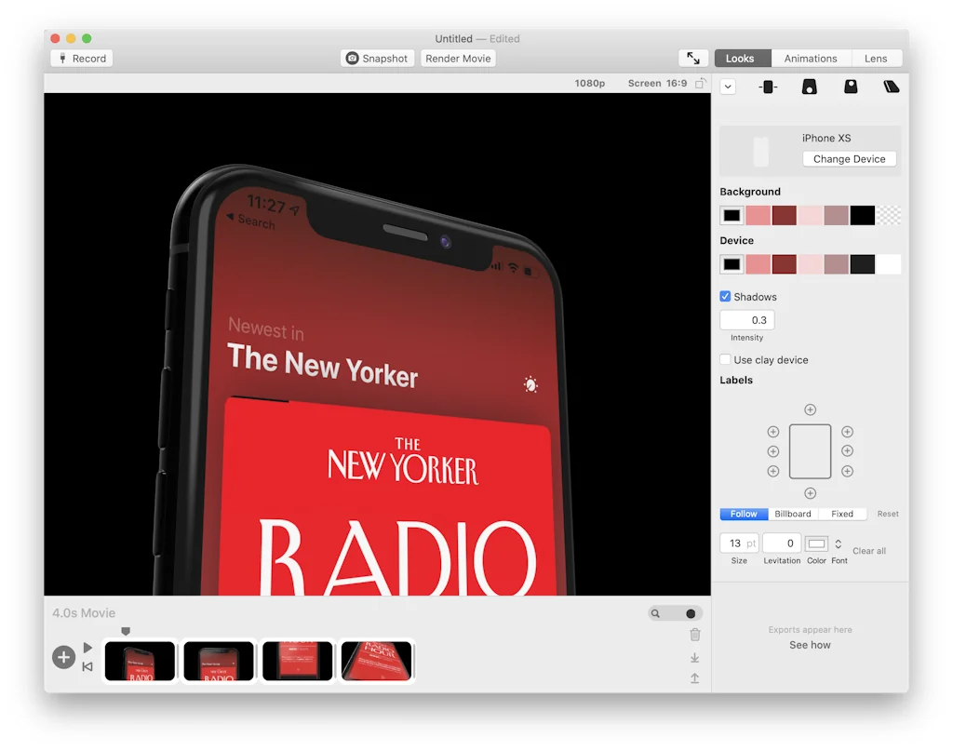Click the timeline export upload arrow icon
The height and width of the screenshot is (751, 953).
pyautogui.click(x=694, y=678)
